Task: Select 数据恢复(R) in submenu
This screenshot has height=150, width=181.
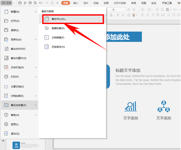Action: tap(72, 28)
